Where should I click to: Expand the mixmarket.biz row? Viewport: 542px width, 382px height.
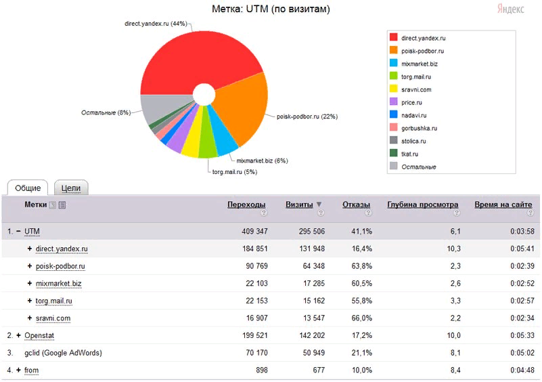(30, 283)
